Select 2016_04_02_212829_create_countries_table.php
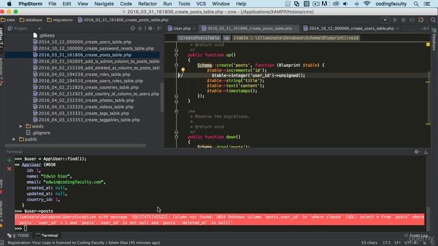The width and height of the screenshot is (438, 246). click(86, 87)
